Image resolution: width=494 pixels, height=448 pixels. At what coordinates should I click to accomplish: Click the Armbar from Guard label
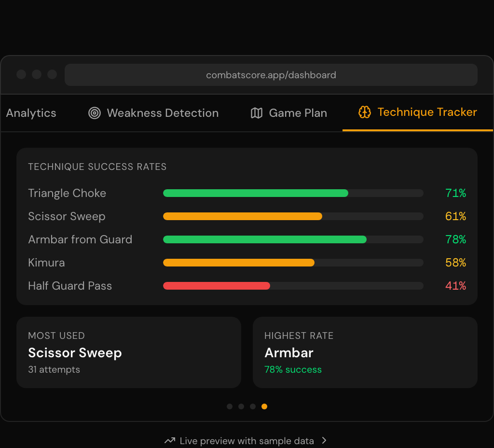(80, 239)
